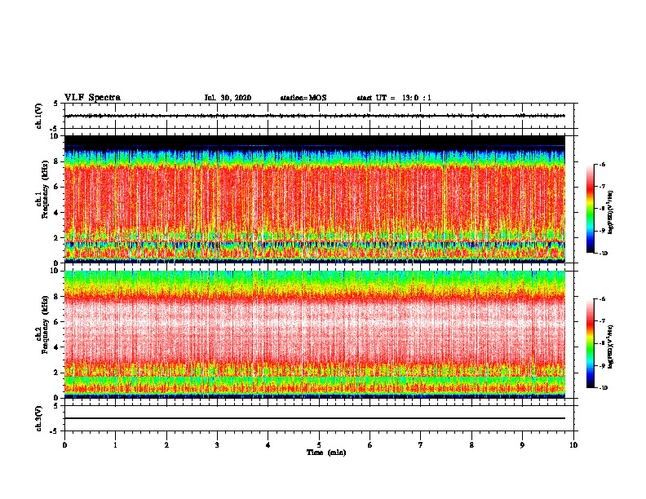646x499 pixels.
Task: Click time axis tick label 1
Action: (x=115, y=445)
